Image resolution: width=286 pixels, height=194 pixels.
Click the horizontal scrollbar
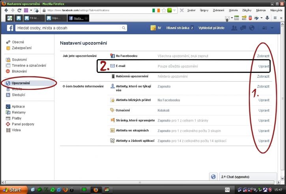tap(140, 182)
